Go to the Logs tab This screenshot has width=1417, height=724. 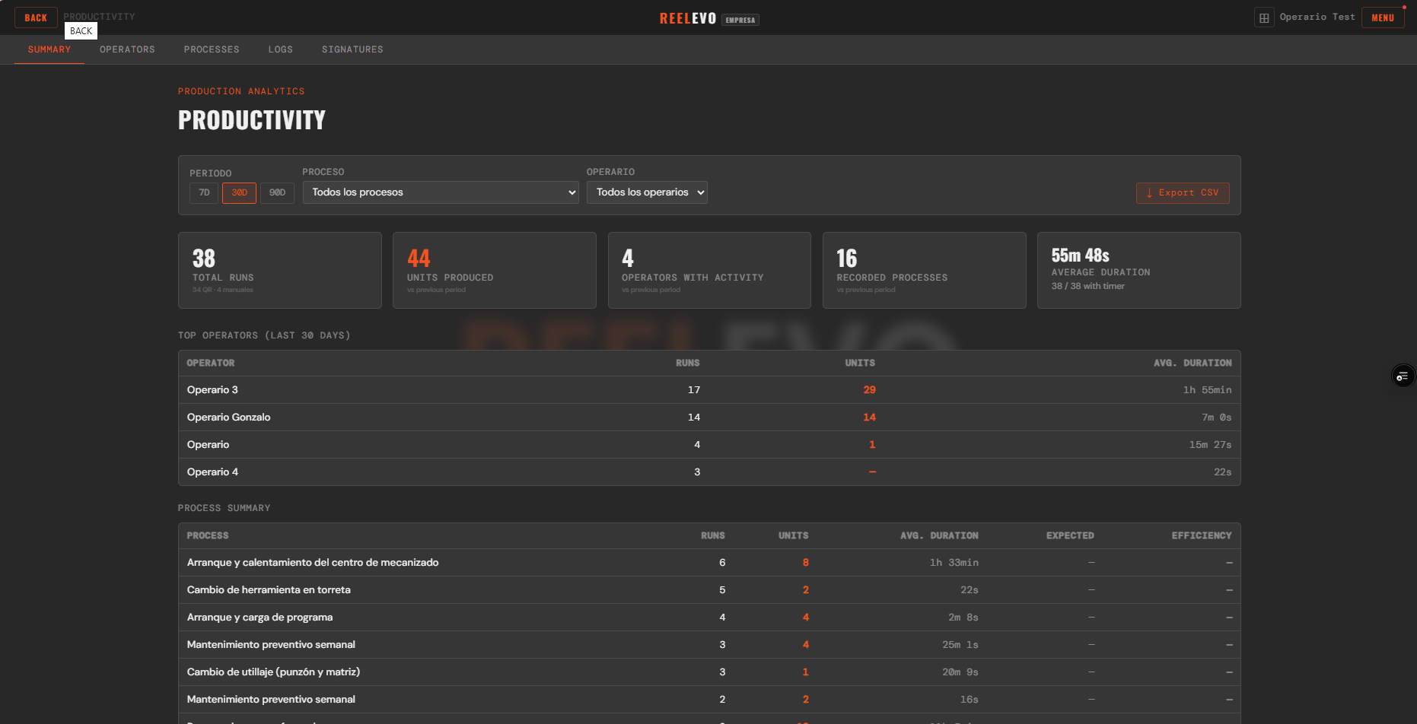(280, 49)
